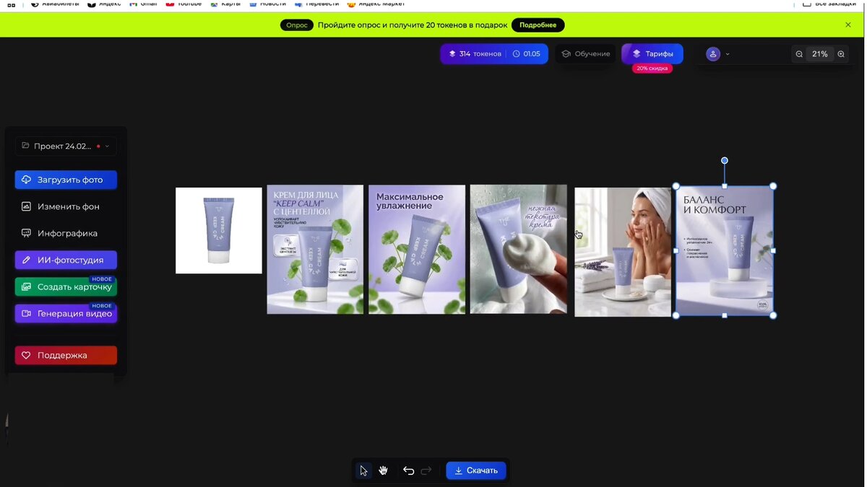The height and width of the screenshot is (487, 867).
Task: Close the survey banner
Action: pyautogui.click(x=848, y=25)
